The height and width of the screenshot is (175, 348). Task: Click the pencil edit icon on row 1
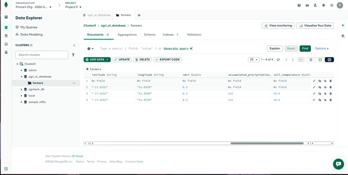pos(314,81)
